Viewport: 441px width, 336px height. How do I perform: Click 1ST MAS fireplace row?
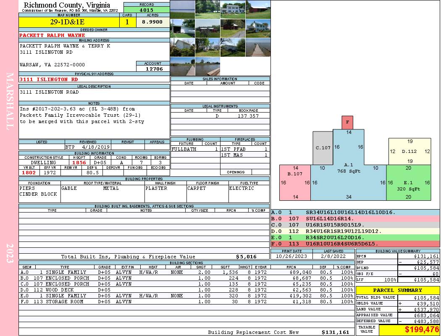[x=245, y=155]
